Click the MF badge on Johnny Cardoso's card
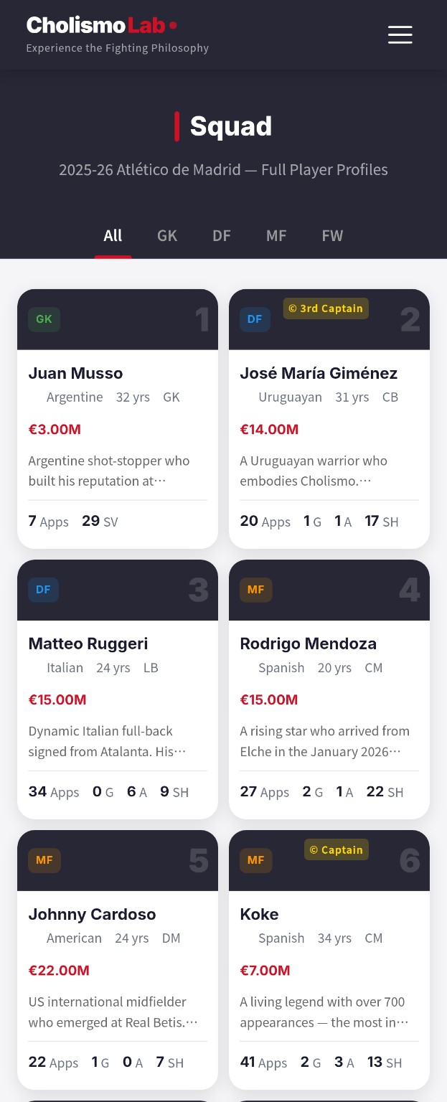Viewport: 447px width, 1102px height. pos(44,860)
